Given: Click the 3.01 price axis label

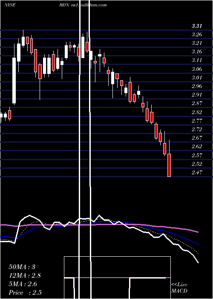Looking at the screenshot, I should (197, 78).
